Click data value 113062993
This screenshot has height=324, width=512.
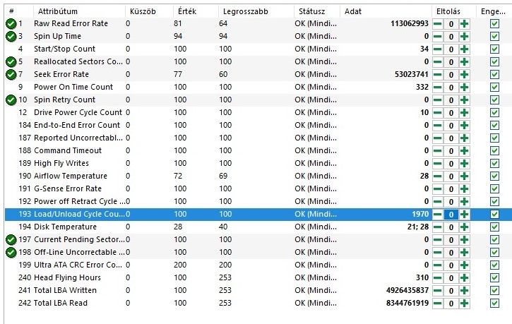[410, 23]
